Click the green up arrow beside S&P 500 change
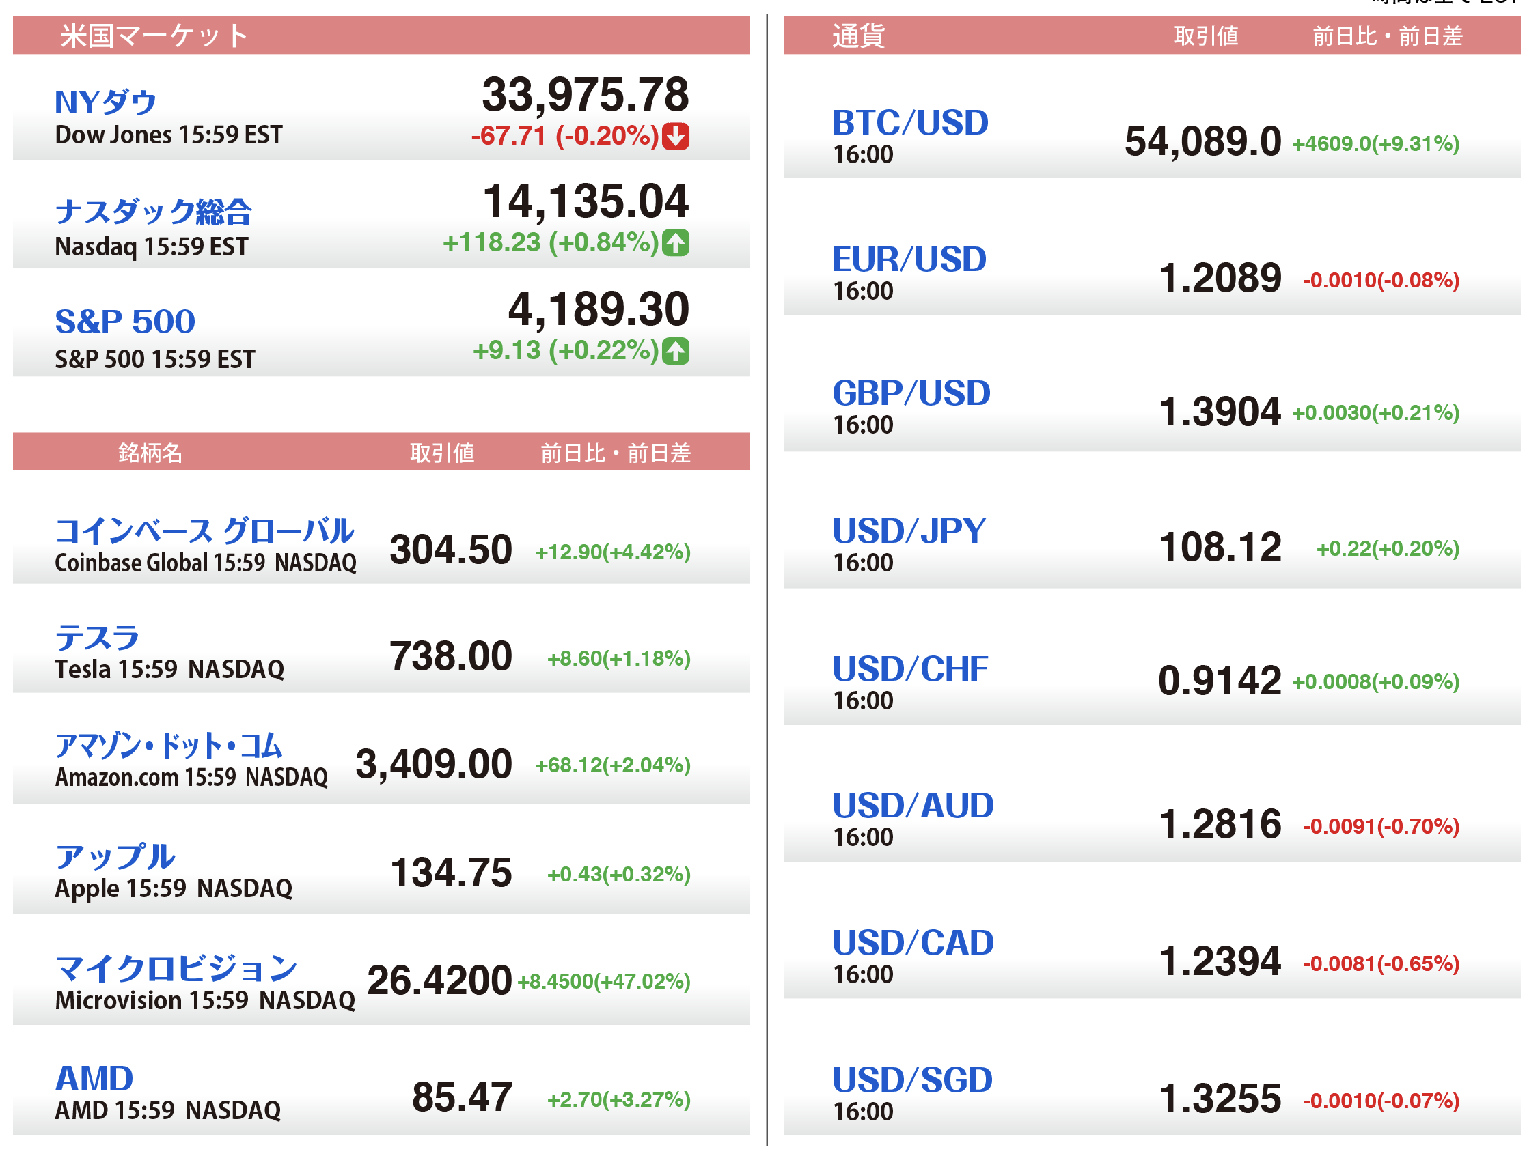This screenshot has height=1158, width=1540. click(x=675, y=351)
